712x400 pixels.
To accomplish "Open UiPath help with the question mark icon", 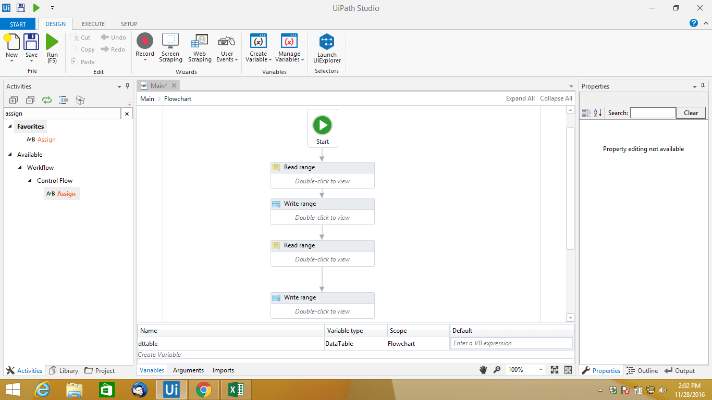I will (x=694, y=23).
